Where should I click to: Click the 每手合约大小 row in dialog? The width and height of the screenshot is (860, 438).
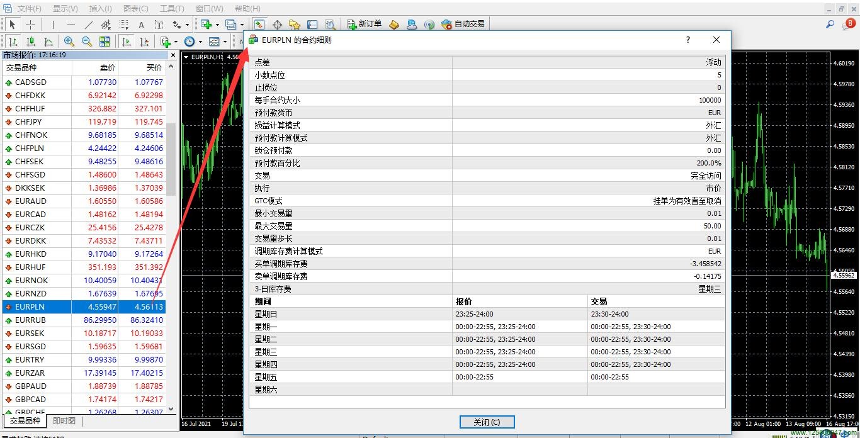point(487,100)
